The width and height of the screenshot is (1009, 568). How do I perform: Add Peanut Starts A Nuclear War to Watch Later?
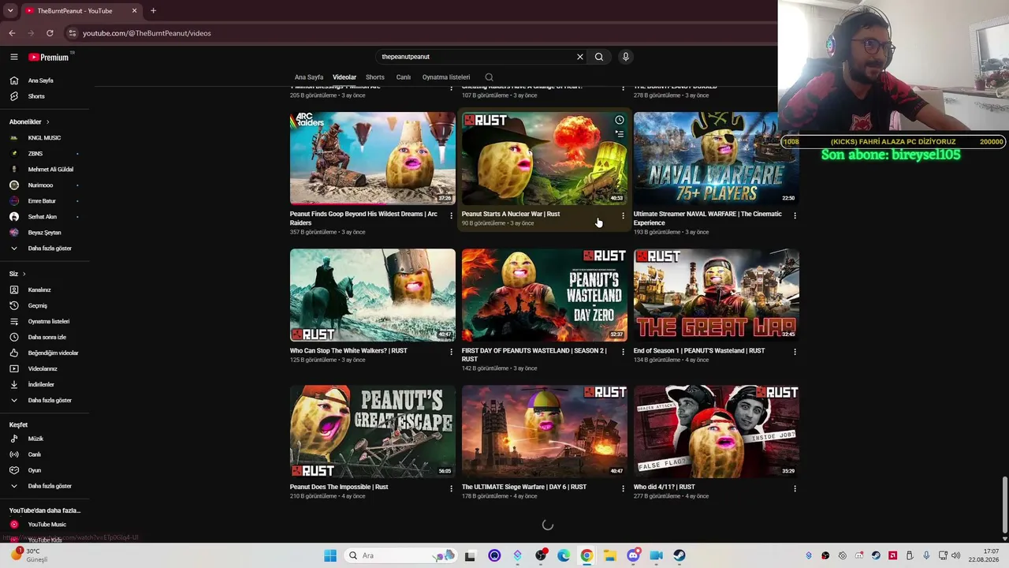(x=620, y=120)
